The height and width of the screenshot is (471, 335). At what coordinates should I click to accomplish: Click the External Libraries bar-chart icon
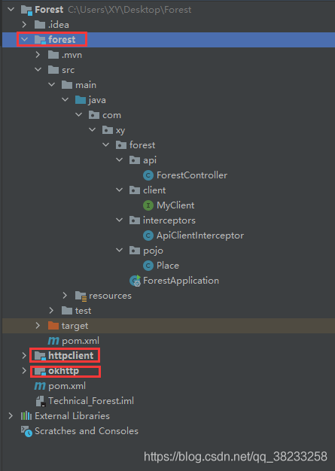pyautogui.click(x=26, y=416)
